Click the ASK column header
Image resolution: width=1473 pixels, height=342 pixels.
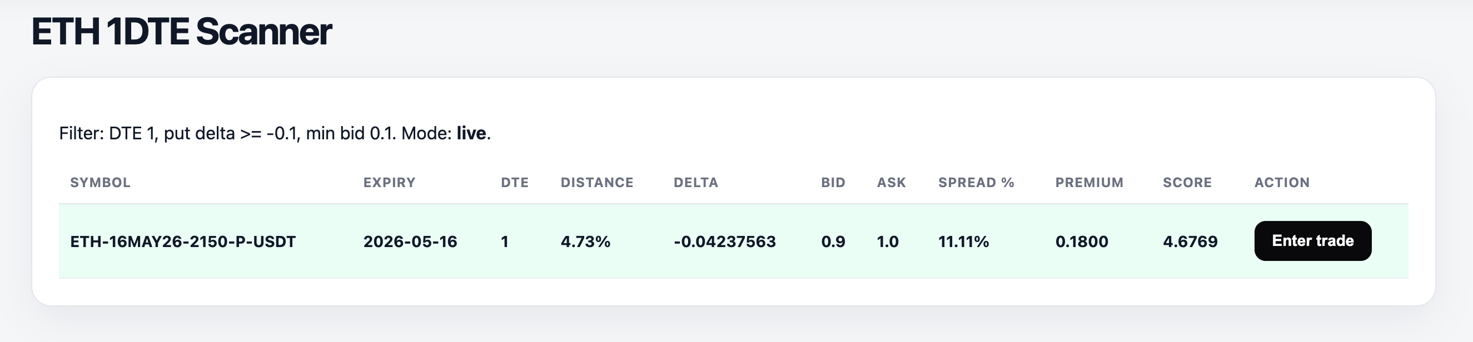pos(892,183)
